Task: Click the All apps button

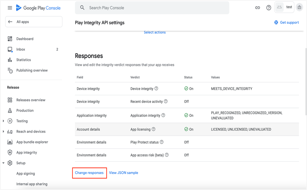Action: tap(34, 22)
